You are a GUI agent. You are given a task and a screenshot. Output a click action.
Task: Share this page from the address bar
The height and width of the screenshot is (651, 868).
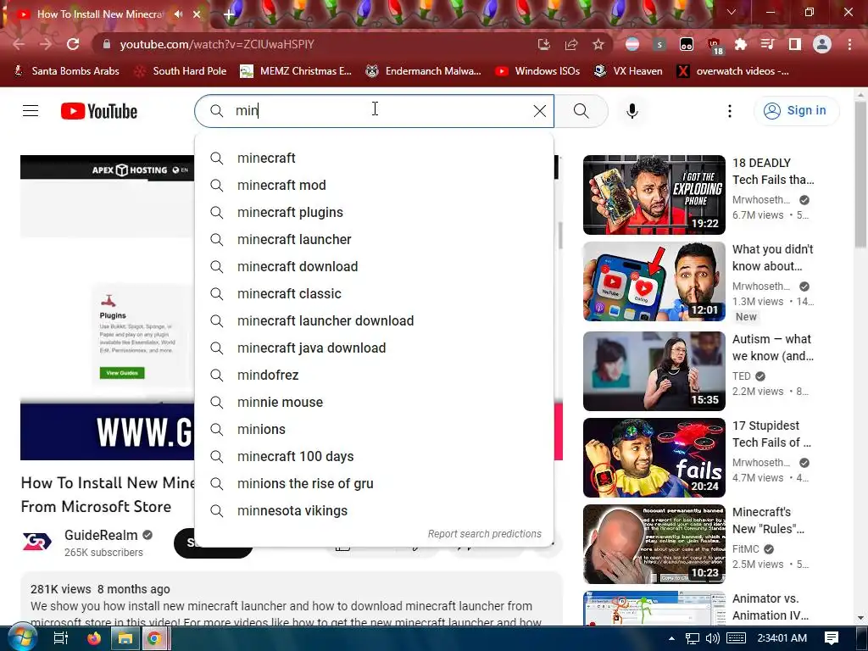(x=570, y=44)
